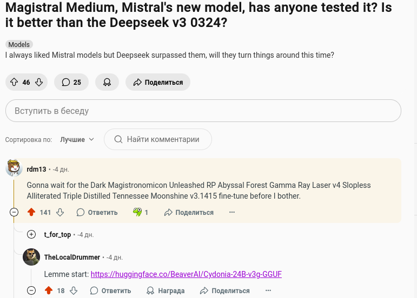The width and height of the screenshot is (417, 298).
Task: Give an award to the post
Action: pyautogui.click(x=107, y=82)
